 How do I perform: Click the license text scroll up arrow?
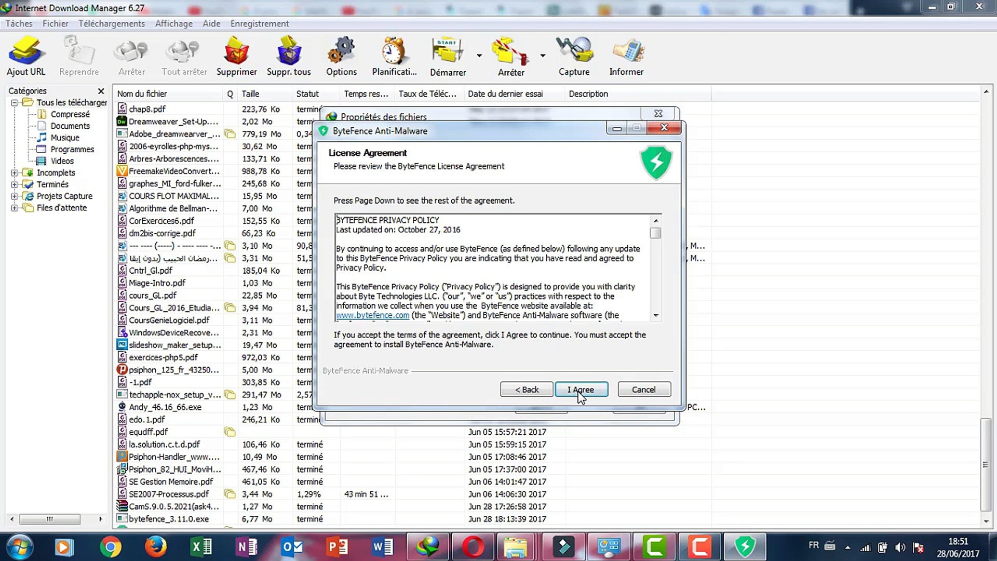point(656,220)
